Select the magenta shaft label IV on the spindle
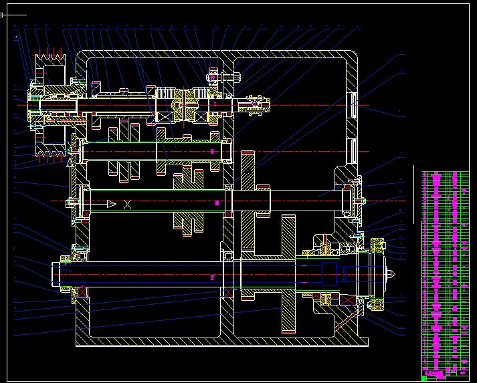477x383 pixels. click(x=213, y=277)
